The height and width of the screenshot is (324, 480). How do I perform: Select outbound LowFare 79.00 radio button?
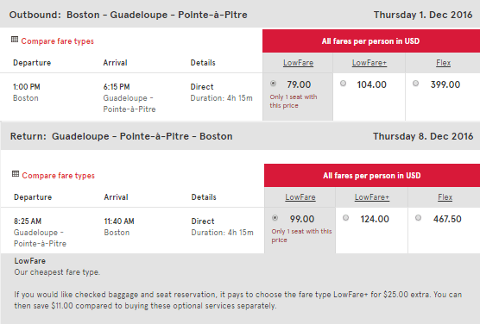[x=274, y=83]
